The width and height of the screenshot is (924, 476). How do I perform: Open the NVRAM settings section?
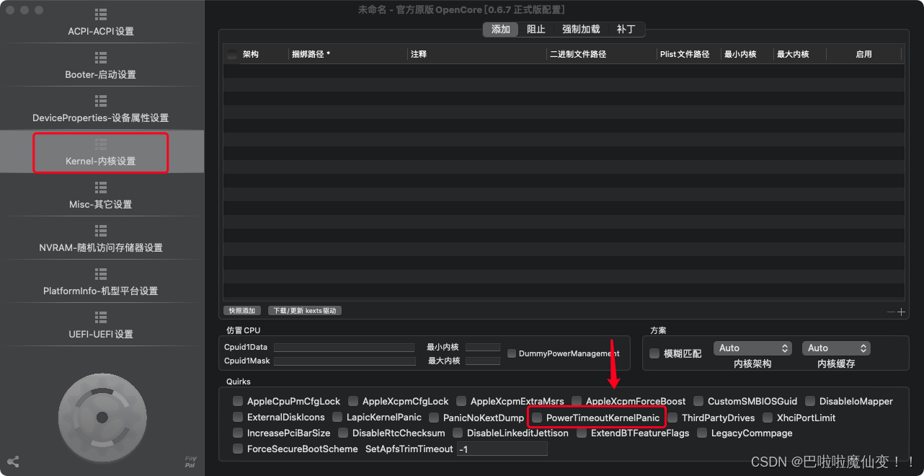point(101,238)
